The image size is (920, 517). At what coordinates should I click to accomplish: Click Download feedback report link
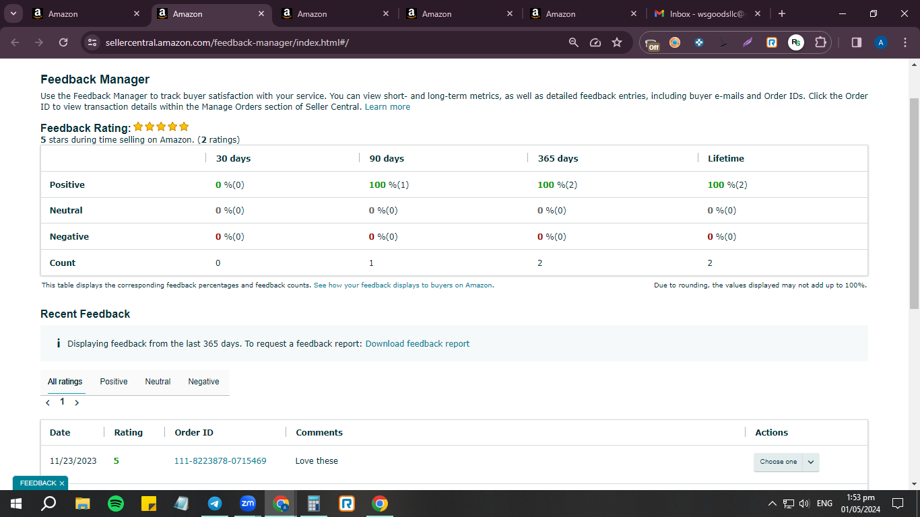pos(418,344)
